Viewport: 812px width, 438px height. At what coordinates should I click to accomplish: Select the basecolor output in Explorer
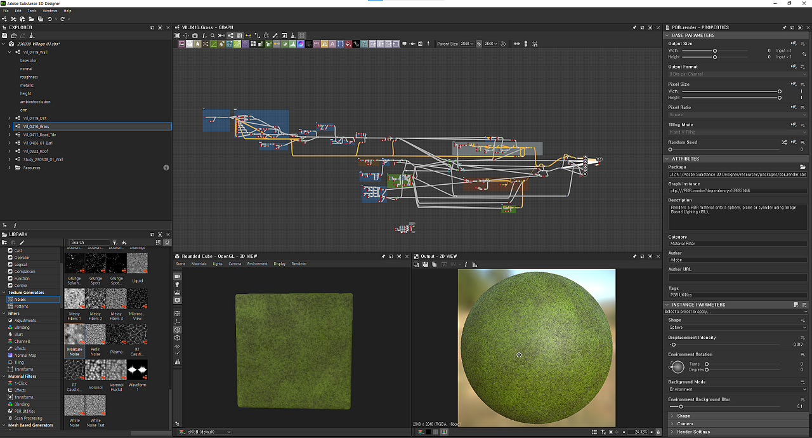tap(28, 60)
